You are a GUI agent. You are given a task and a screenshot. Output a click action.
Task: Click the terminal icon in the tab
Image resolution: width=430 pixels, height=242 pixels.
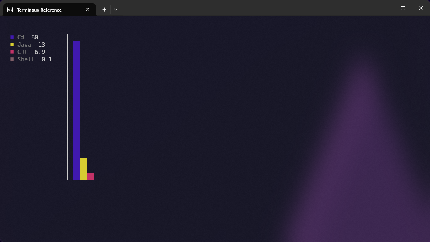point(10,10)
